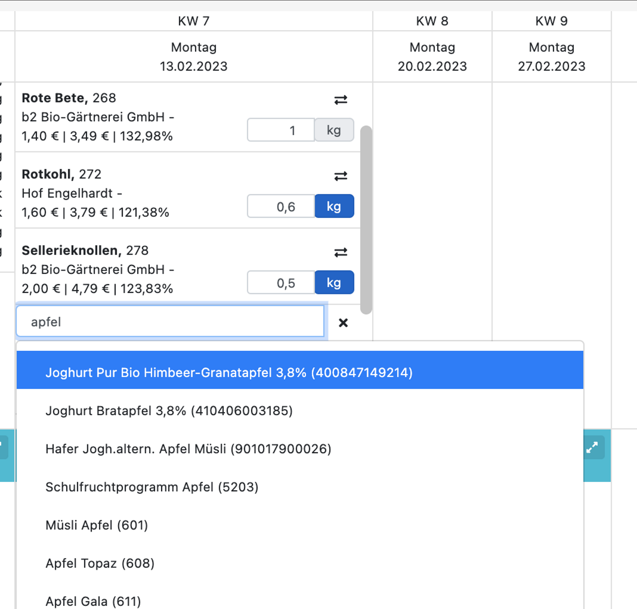Choose Müsli Apfel (601) entry
Viewport: 637px width, 609px height.
pos(97,525)
